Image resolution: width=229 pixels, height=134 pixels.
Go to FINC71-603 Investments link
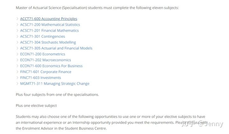[x=40, y=78]
